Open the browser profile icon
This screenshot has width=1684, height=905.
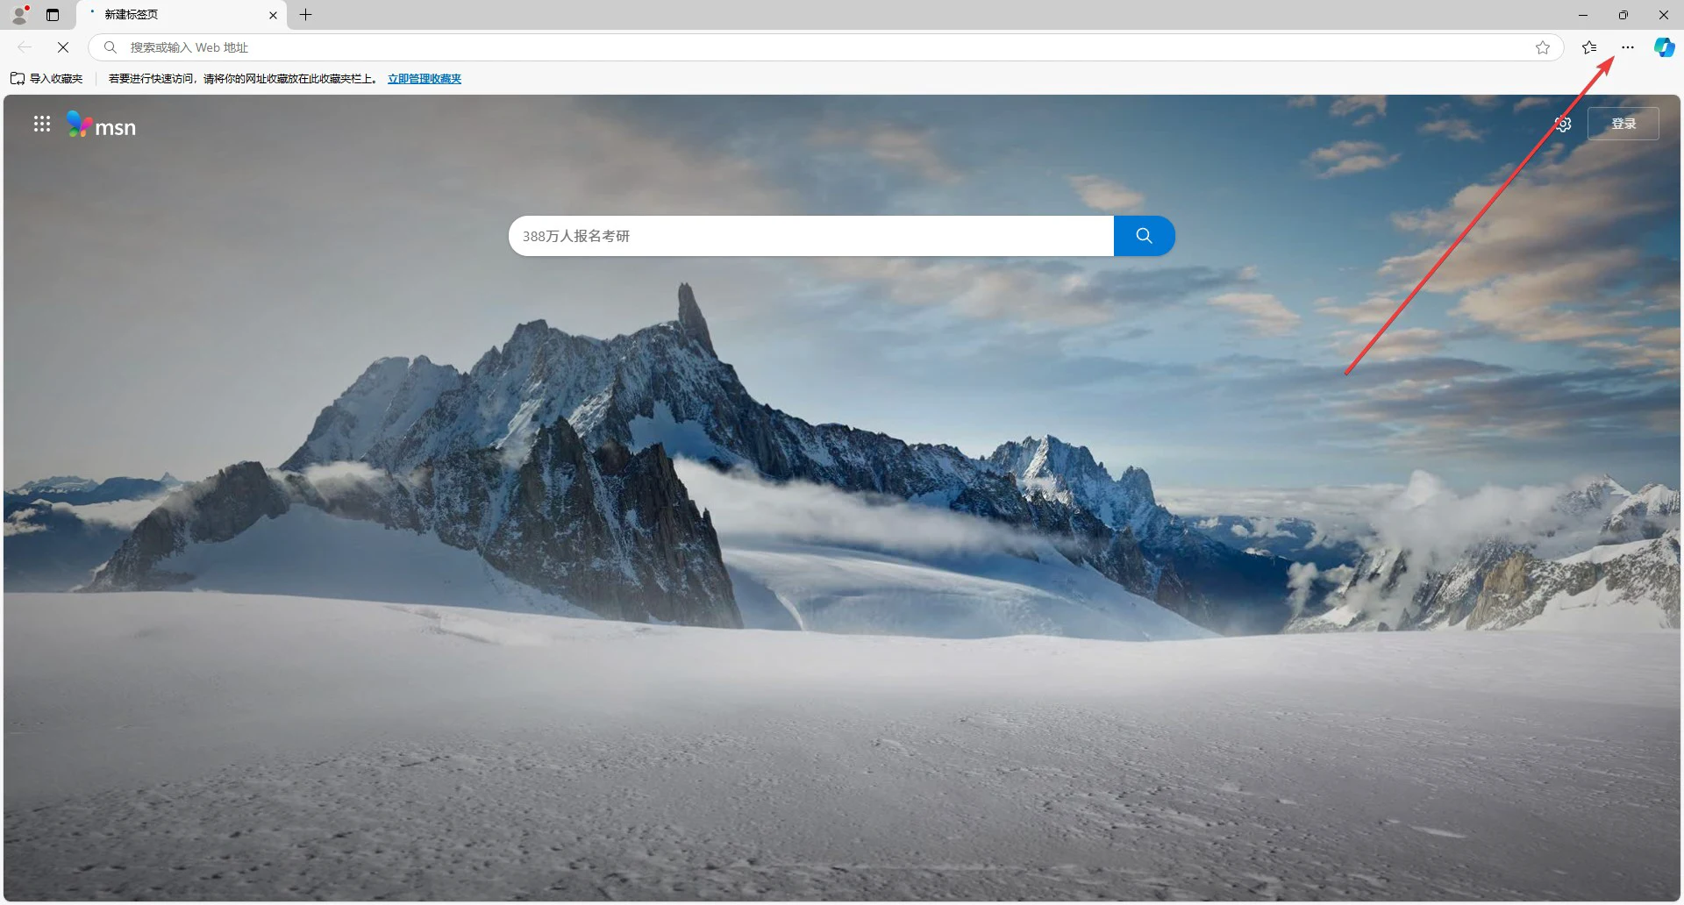pyautogui.click(x=19, y=15)
